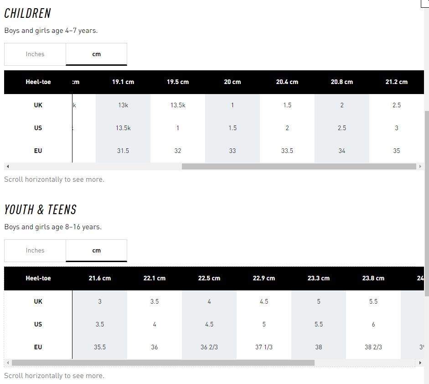
Task: Click right arrow of Youth & Teens table scrollbar
Action: click(x=420, y=363)
